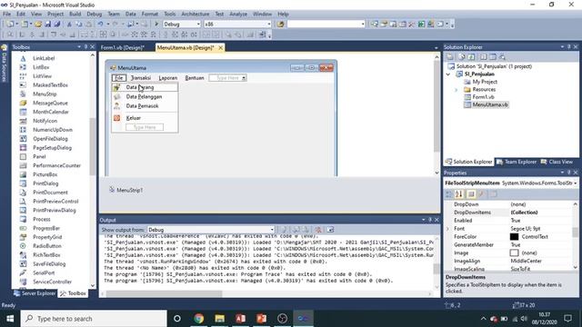582x327 pixels.
Task: Click MenuStrip1 component in the tray
Action: [126, 190]
